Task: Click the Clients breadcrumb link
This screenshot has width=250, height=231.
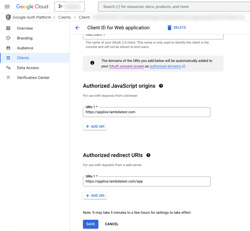Action: tap(65, 17)
